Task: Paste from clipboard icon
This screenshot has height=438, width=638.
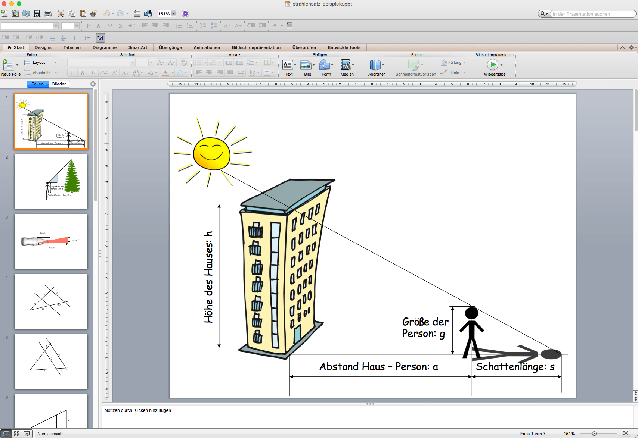Action: pos(83,13)
